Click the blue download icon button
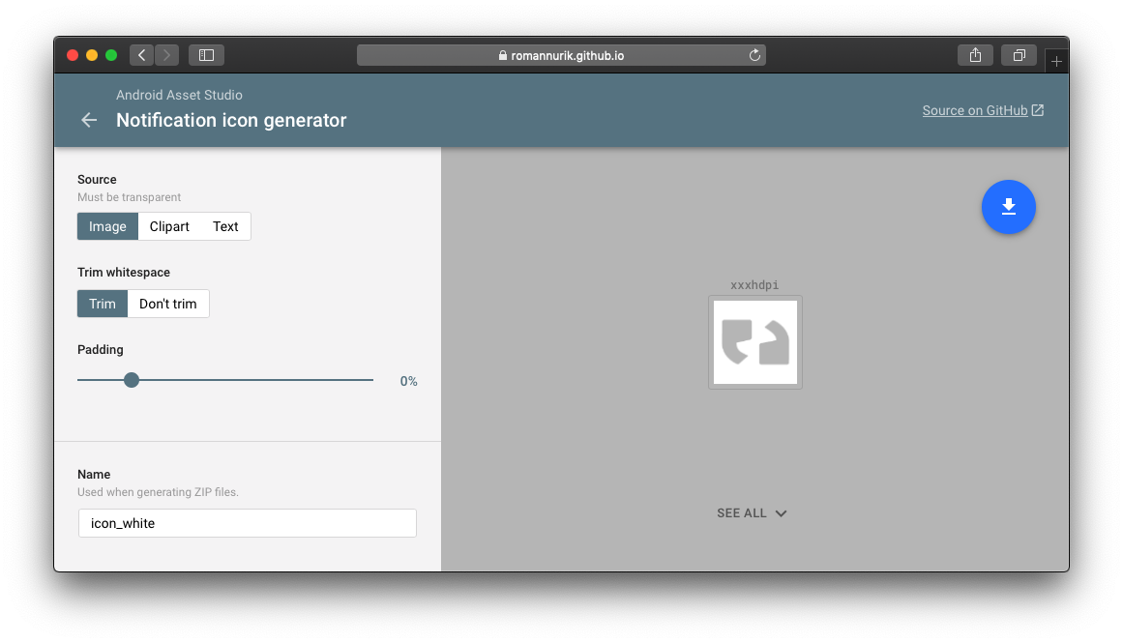Viewport: 1123px width, 643px height. coord(1008,206)
